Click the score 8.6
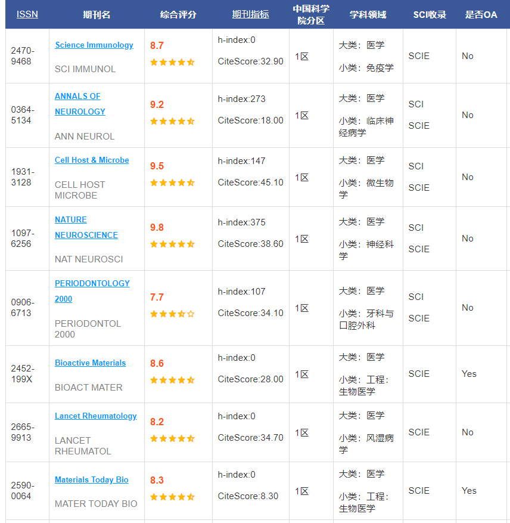This screenshot has width=510, height=523. pyautogui.click(x=157, y=363)
